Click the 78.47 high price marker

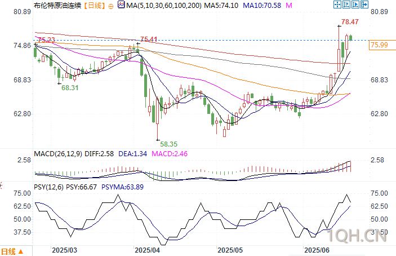pyautogui.click(x=350, y=22)
